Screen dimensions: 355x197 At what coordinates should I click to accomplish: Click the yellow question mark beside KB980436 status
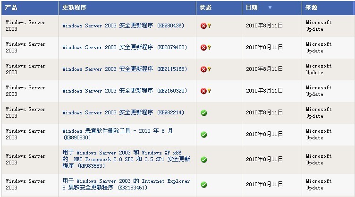[x=209, y=26]
